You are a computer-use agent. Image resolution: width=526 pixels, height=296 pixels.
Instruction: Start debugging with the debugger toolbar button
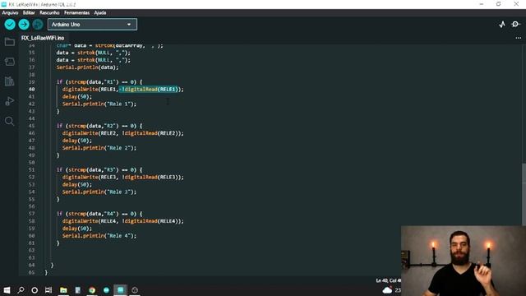38,24
